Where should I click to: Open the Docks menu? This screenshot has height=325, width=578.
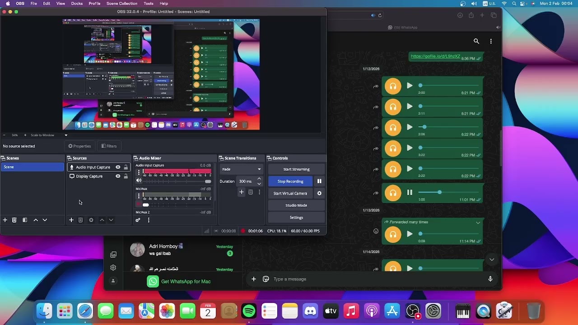77,3
